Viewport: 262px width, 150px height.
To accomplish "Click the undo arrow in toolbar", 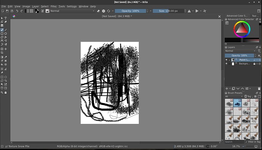I will click(x=17, y=11).
